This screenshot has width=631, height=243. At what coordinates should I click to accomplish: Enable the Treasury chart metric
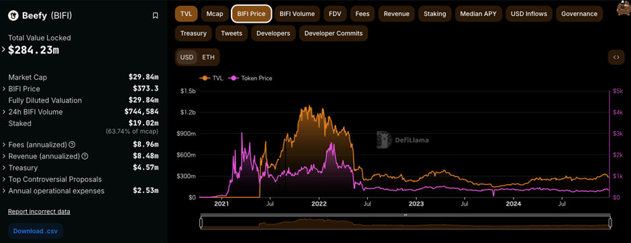(x=193, y=33)
